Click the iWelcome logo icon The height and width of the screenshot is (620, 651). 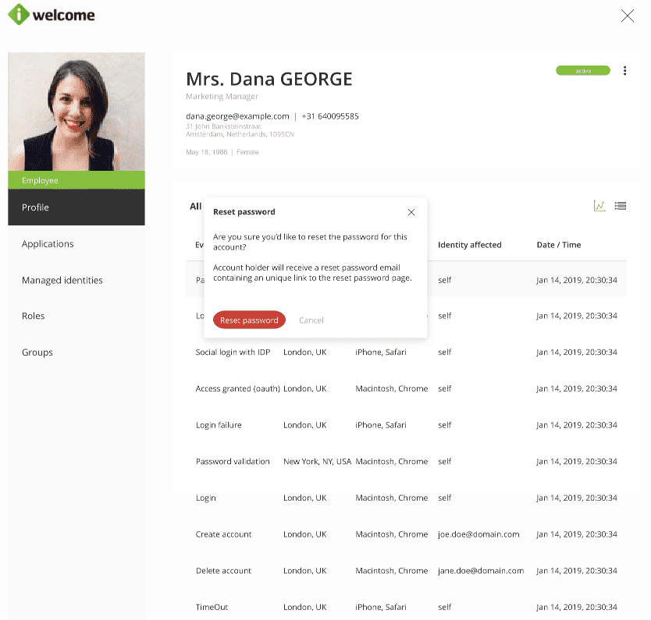pyautogui.click(x=19, y=15)
